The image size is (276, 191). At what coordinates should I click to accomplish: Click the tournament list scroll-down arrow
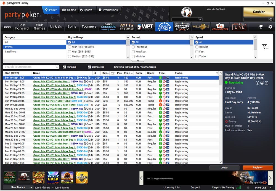[221, 162]
